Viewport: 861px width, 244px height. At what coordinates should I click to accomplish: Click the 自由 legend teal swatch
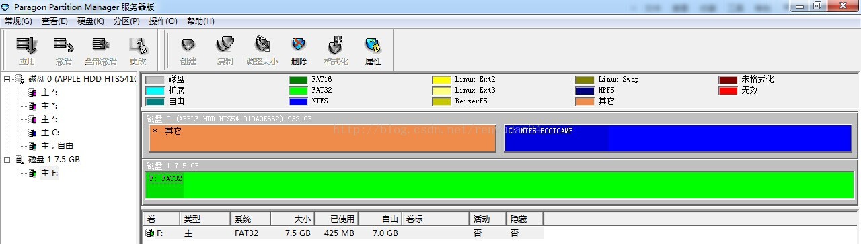tap(155, 101)
